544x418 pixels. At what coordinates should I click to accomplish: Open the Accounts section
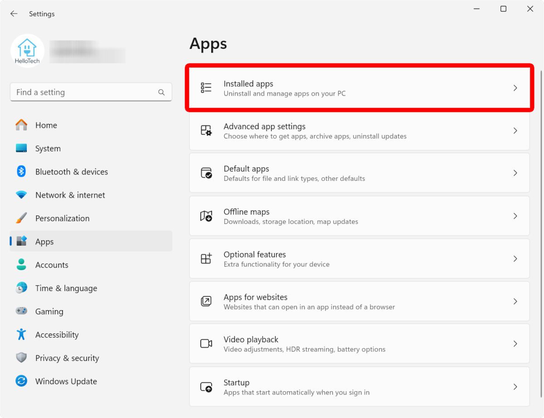52,265
